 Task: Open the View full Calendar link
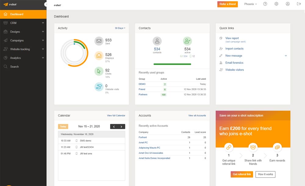click(x=116, y=116)
